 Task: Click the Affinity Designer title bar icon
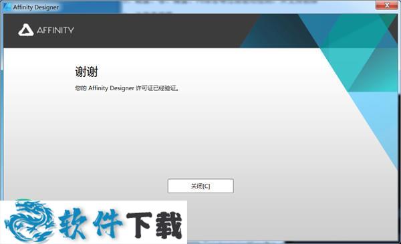pos(7,7)
